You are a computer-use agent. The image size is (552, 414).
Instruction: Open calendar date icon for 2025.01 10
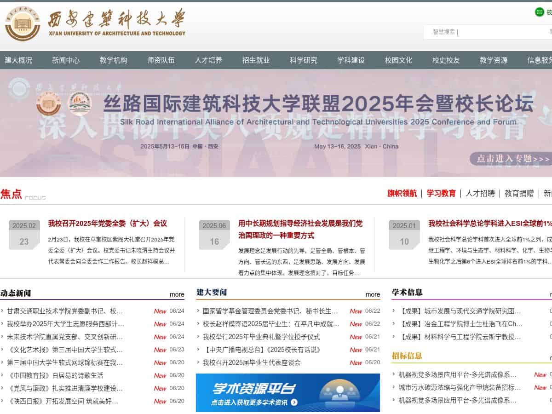404,235
